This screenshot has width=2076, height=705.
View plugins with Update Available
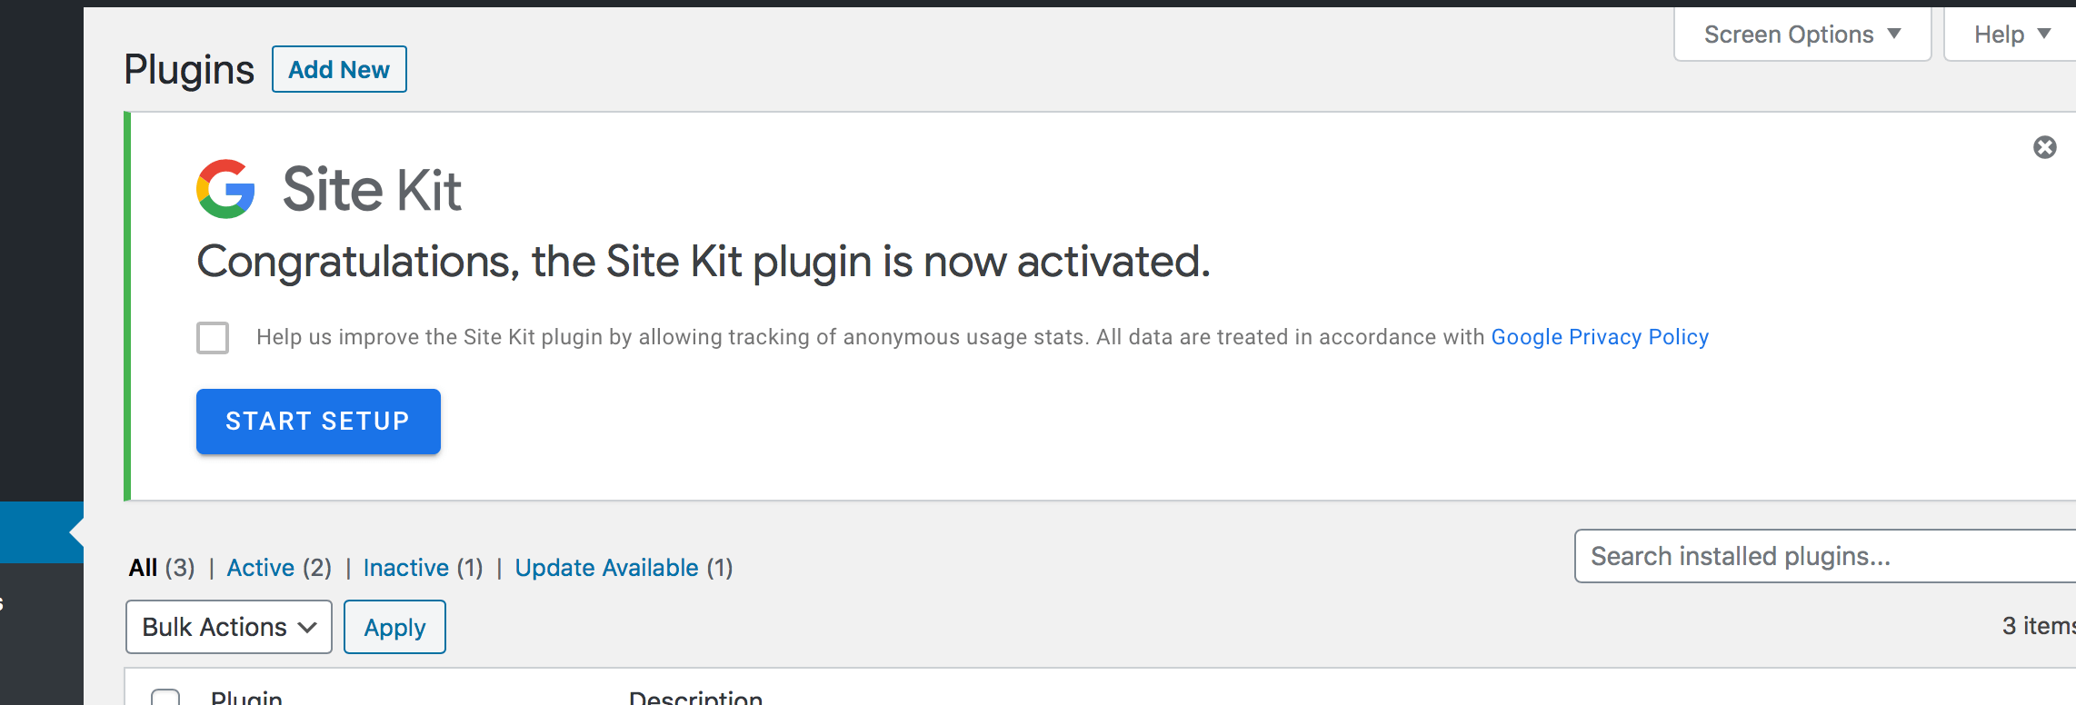click(605, 567)
